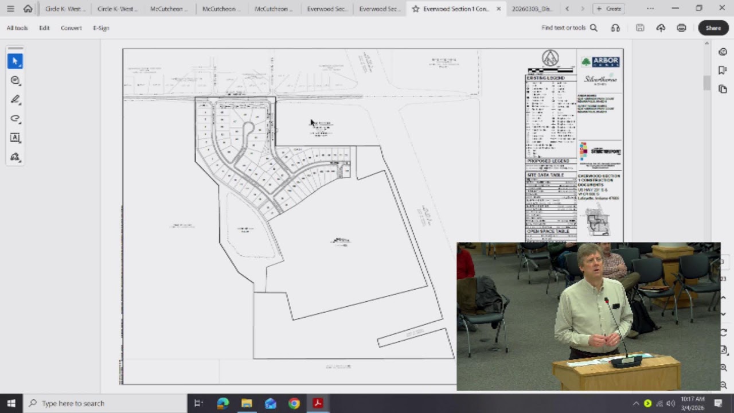
Task: Switch to first McCutcheon tab
Action: (x=170, y=9)
